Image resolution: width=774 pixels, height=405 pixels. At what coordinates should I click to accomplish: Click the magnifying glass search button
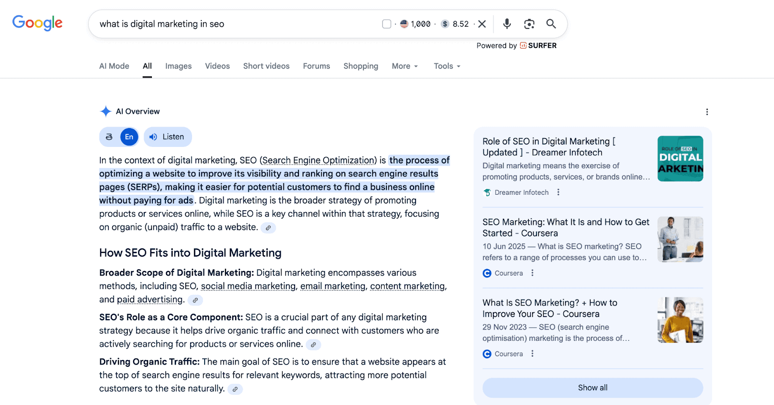click(551, 24)
